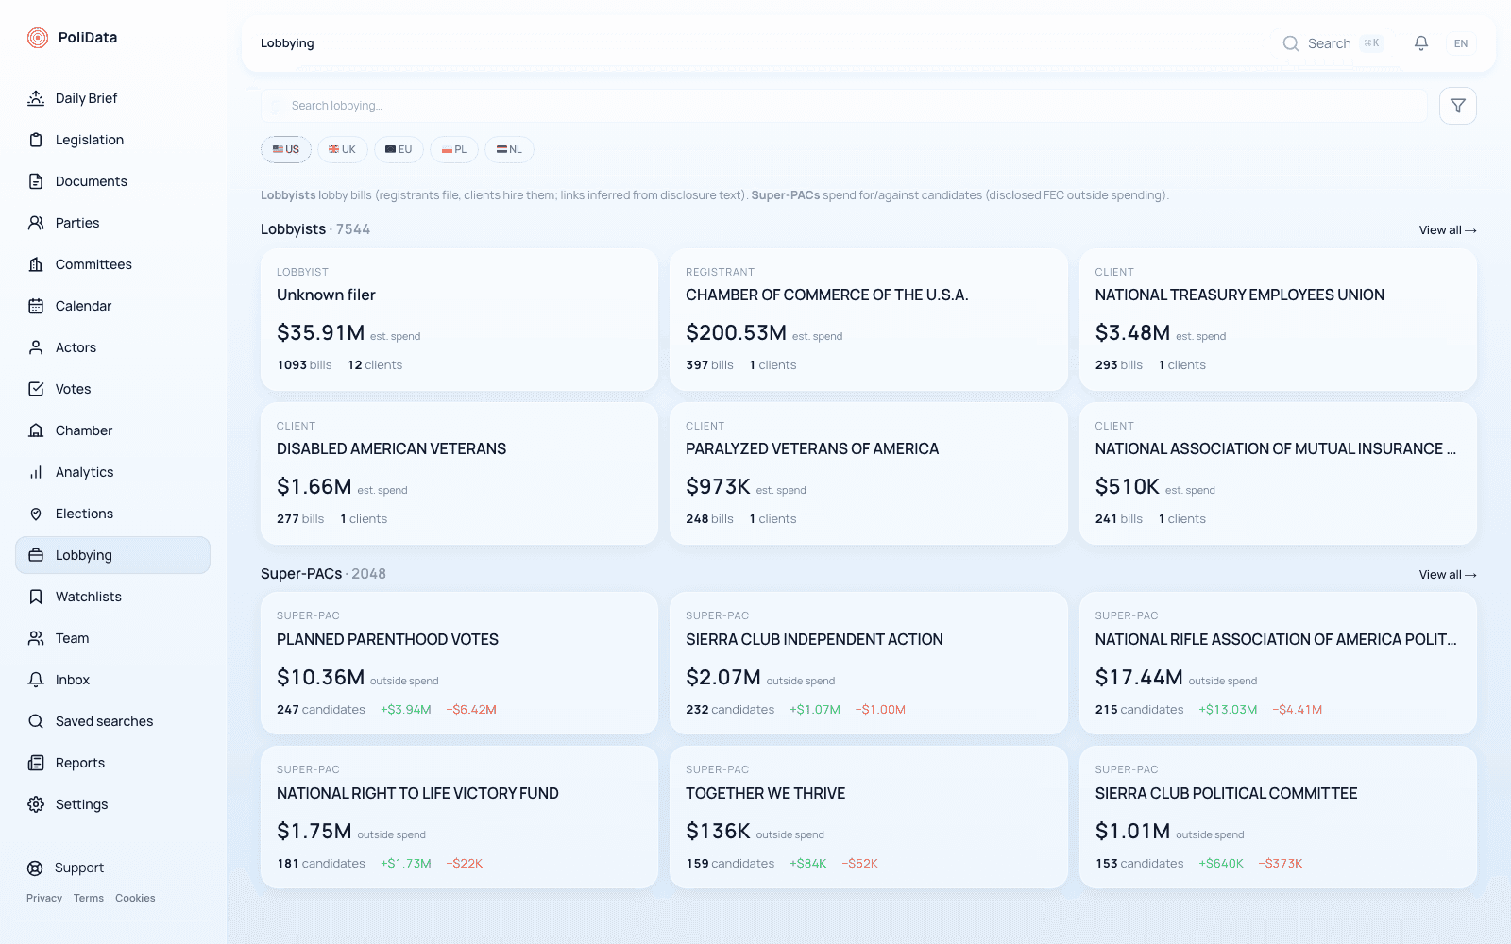
Task: Open the EN language selector
Action: (x=1461, y=43)
